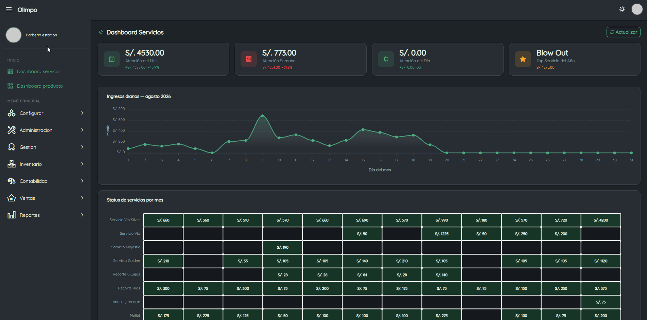Click the Reportes bar chart icon
Viewport: 648px width, 320px height.
click(x=12, y=215)
